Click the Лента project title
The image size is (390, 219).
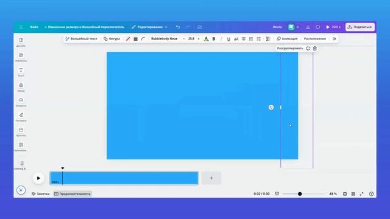click(277, 27)
